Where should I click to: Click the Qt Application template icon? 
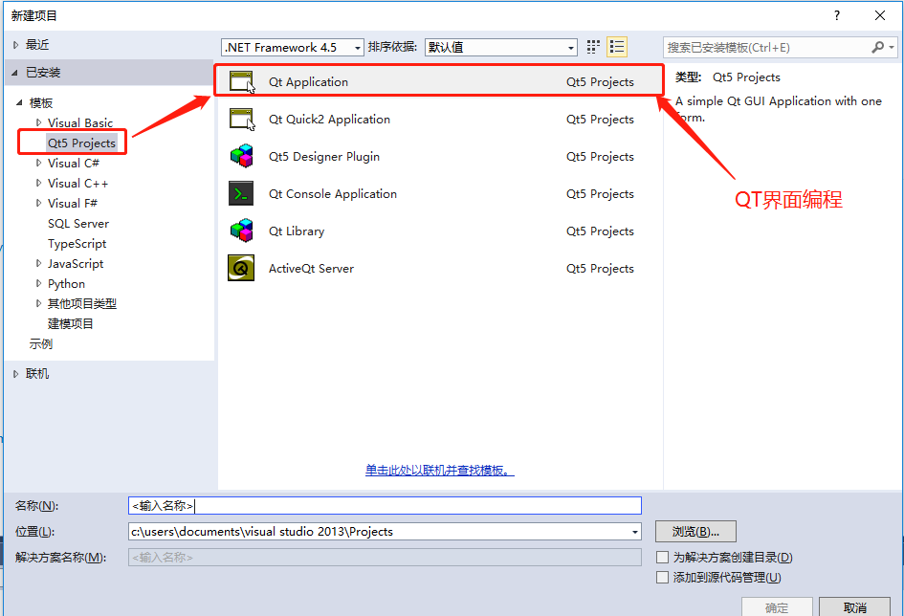pos(242,82)
